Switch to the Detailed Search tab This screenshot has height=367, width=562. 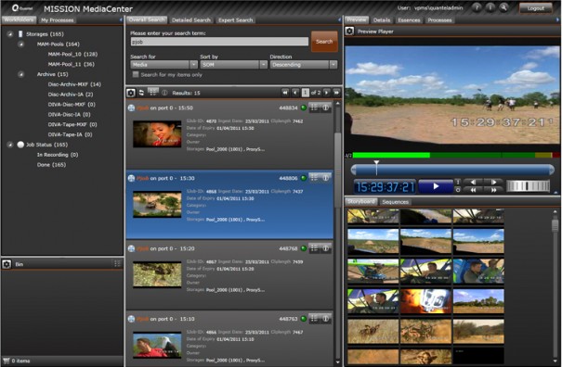pos(191,20)
